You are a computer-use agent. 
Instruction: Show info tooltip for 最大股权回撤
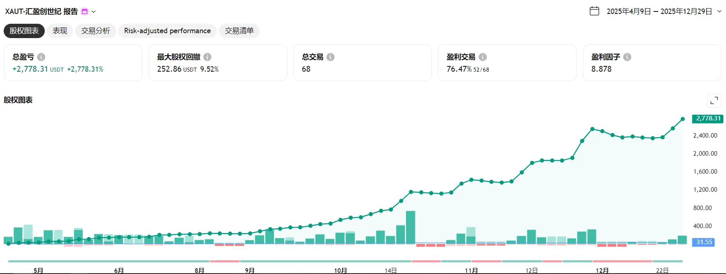pos(207,57)
